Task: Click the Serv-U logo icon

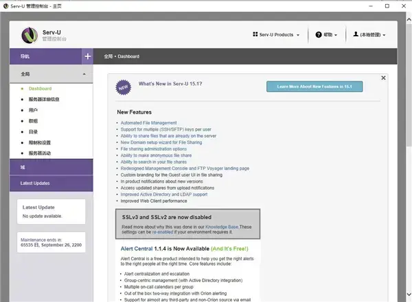Action: tap(30, 35)
